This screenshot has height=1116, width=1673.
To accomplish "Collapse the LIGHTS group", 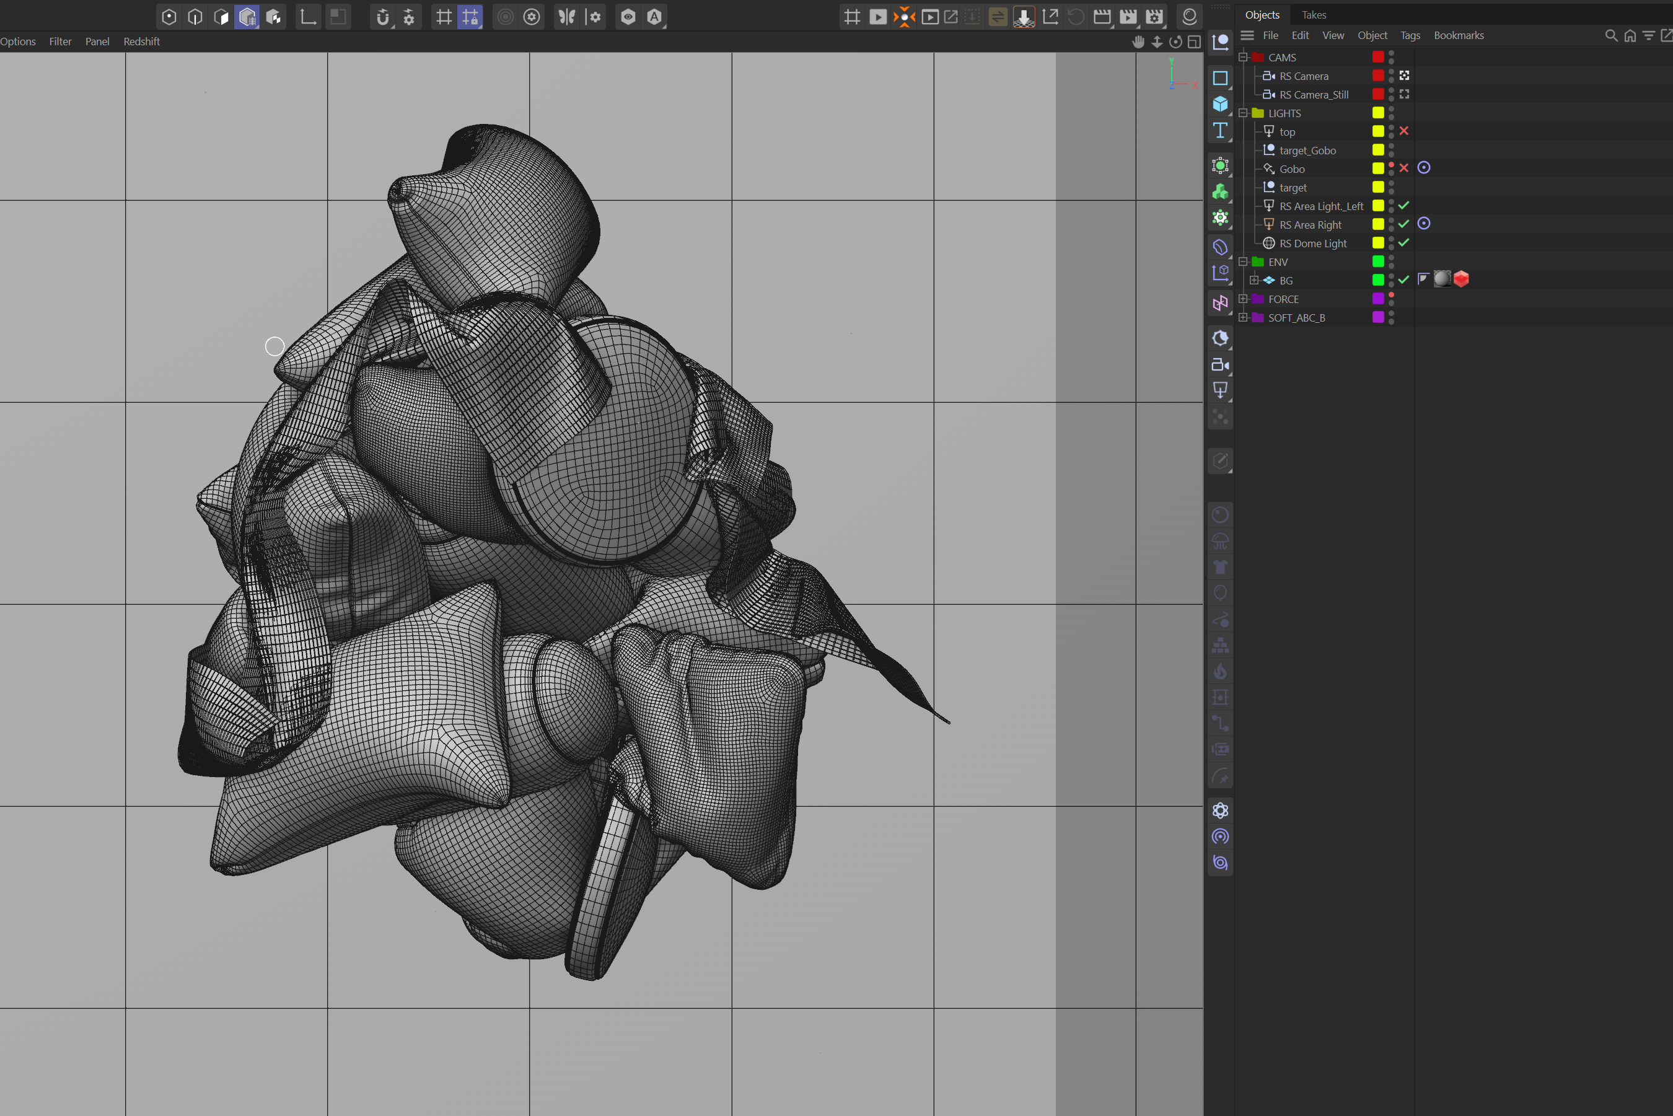I will click(x=1243, y=113).
